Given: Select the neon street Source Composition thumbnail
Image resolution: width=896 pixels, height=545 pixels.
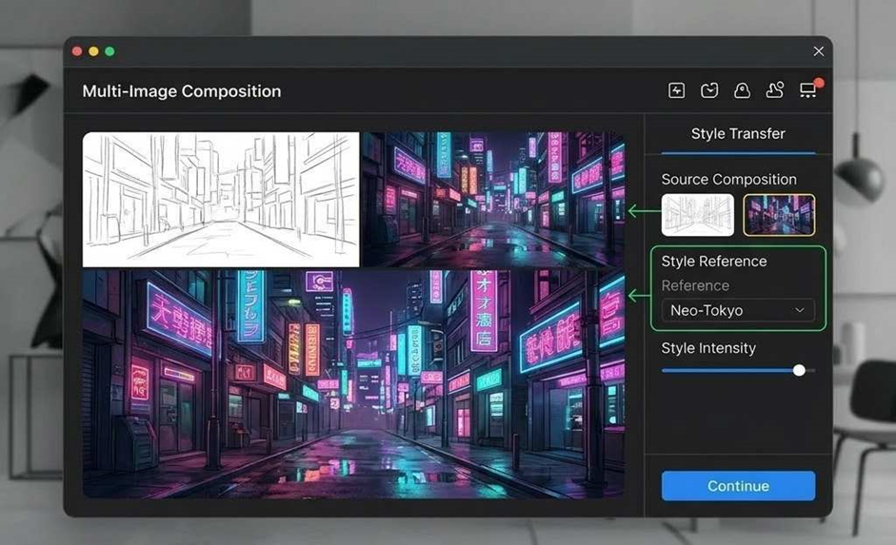Looking at the screenshot, I should pyautogui.click(x=778, y=215).
